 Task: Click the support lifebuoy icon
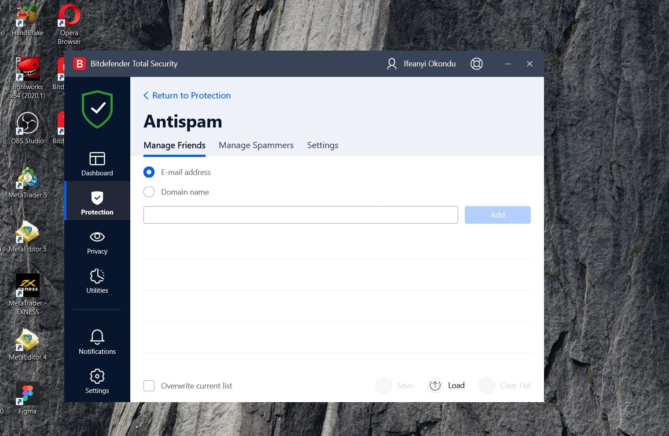tap(476, 64)
